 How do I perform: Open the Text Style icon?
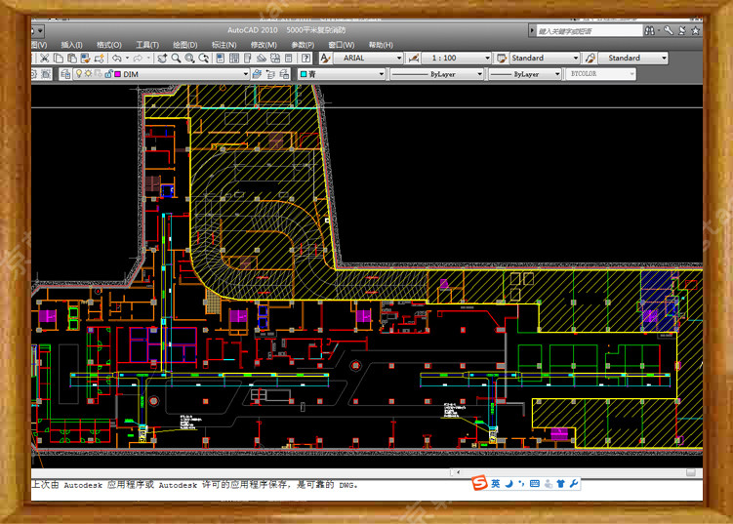[325, 58]
